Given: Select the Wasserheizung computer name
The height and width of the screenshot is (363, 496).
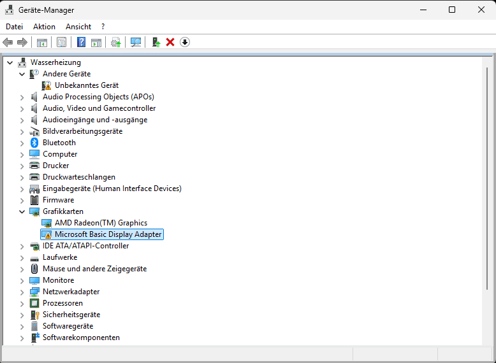Looking at the screenshot, I should tap(55, 62).
